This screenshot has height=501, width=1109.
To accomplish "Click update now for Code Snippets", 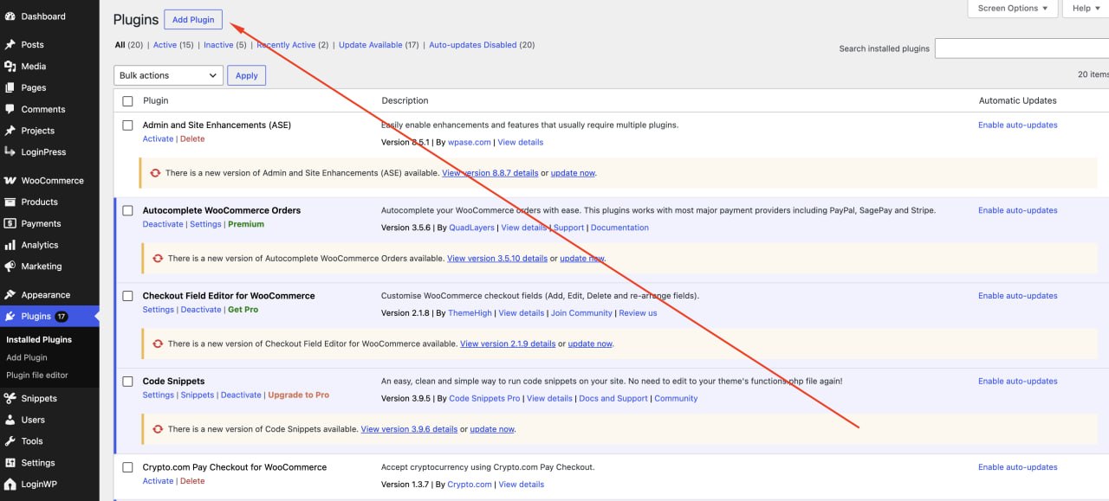I will click(x=492, y=429).
